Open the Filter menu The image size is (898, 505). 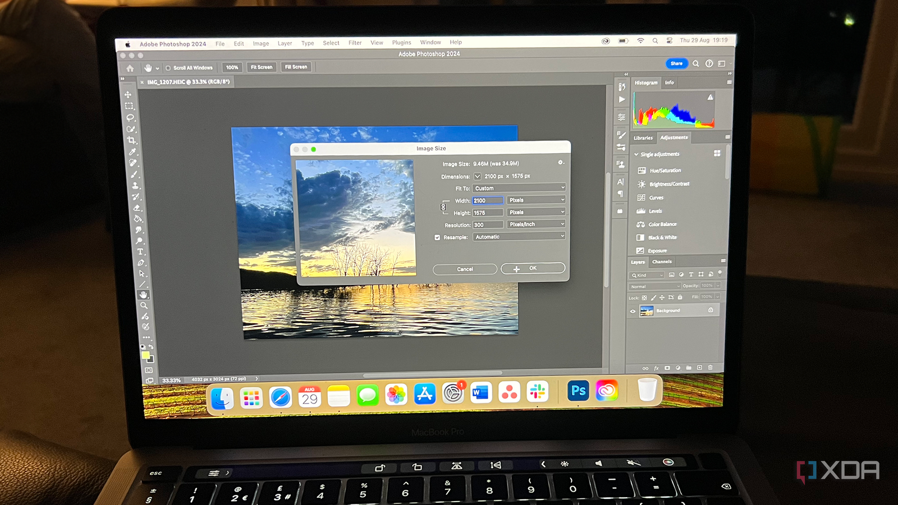click(355, 43)
